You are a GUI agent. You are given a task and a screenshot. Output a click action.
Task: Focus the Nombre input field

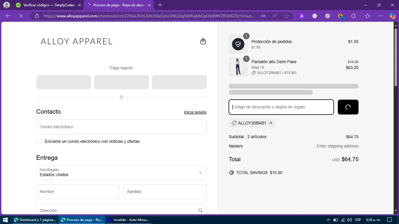pyautogui.click(x=78, y=192)
